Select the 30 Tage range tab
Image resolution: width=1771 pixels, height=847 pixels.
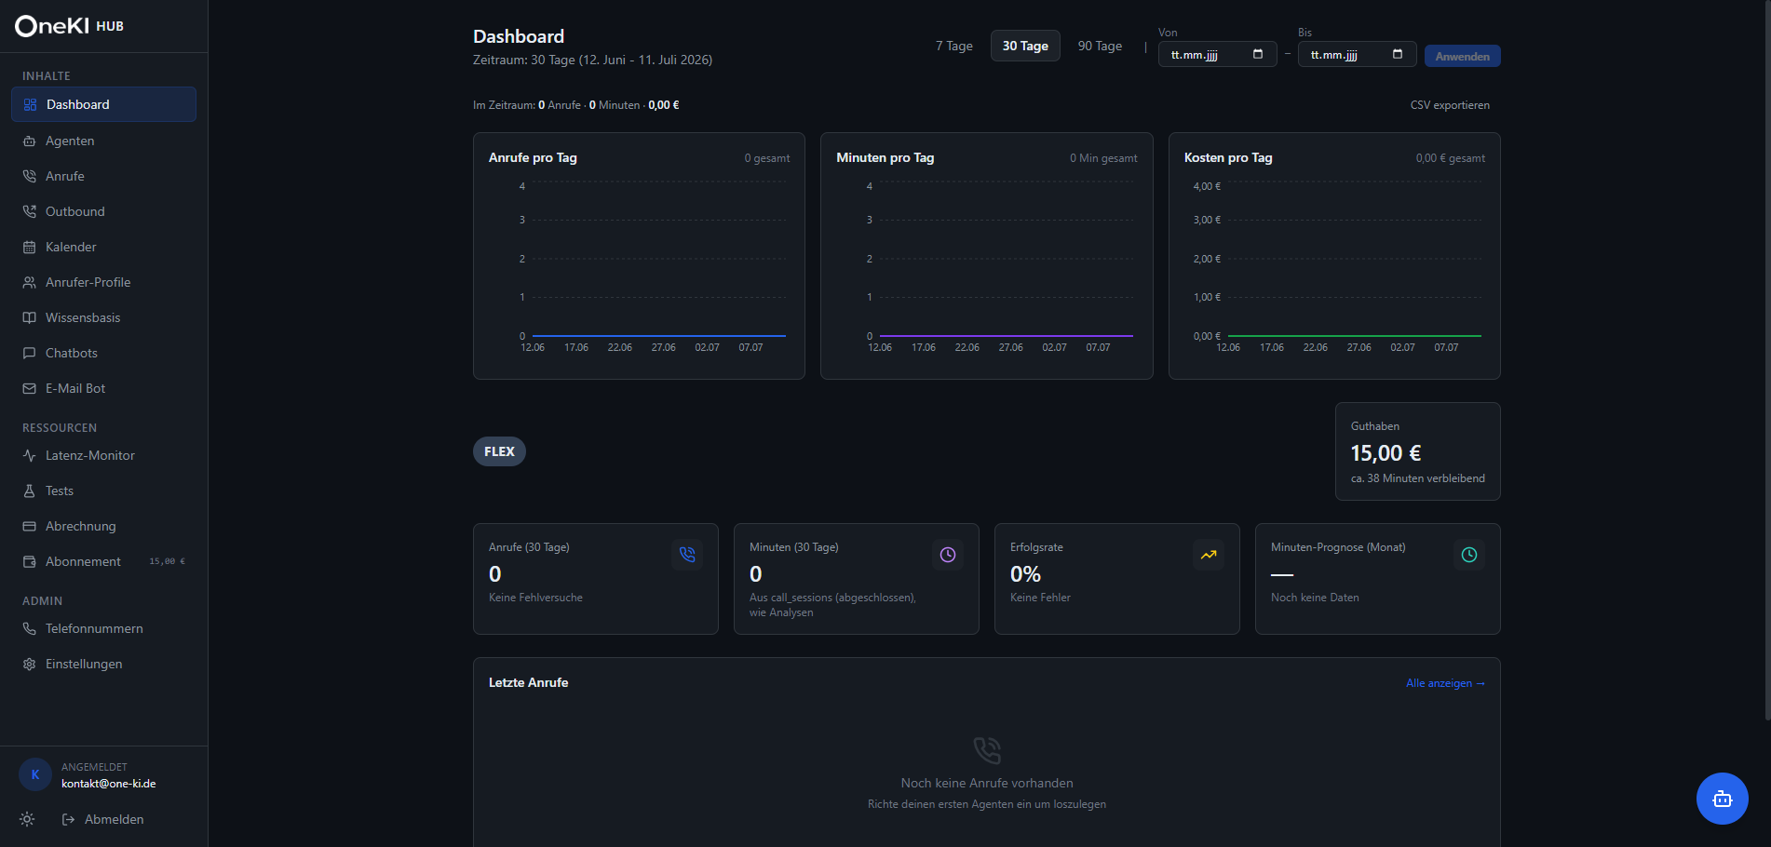click(1025, 46)
